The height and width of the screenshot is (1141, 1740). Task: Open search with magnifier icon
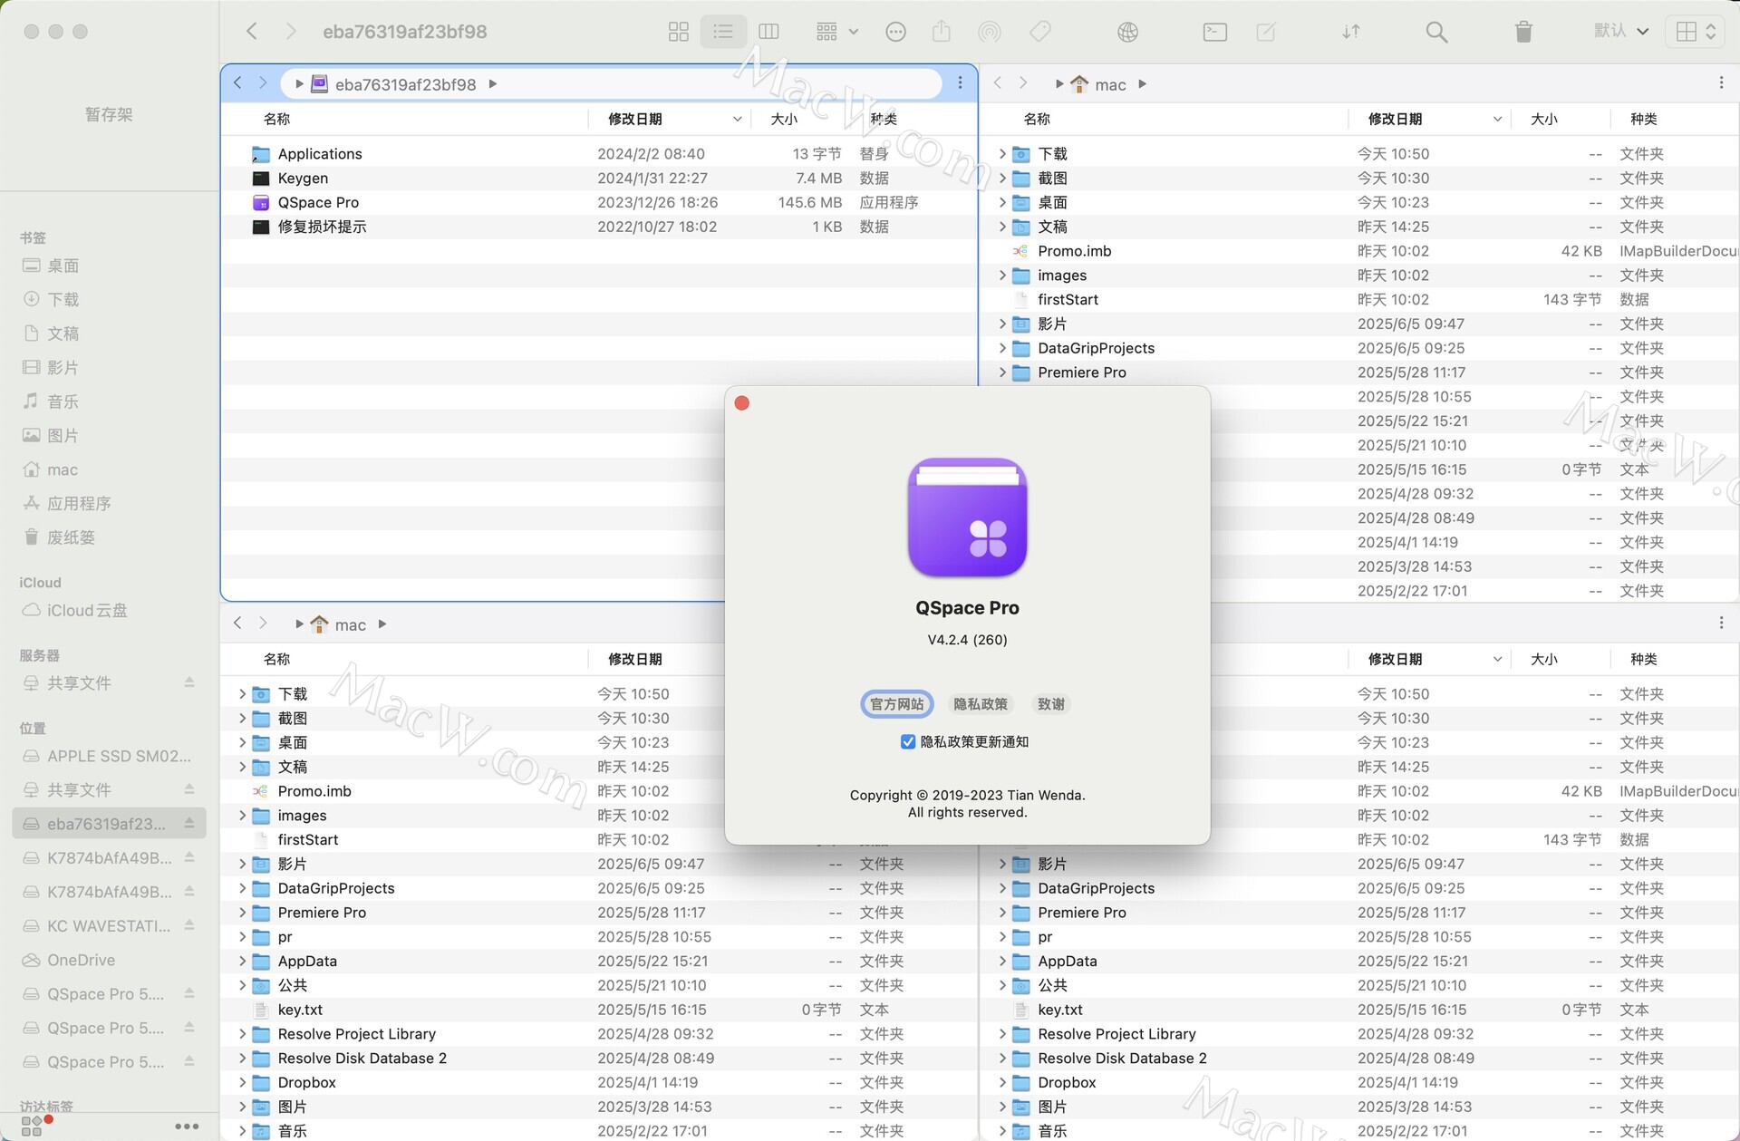click(x=1436, y=32)
